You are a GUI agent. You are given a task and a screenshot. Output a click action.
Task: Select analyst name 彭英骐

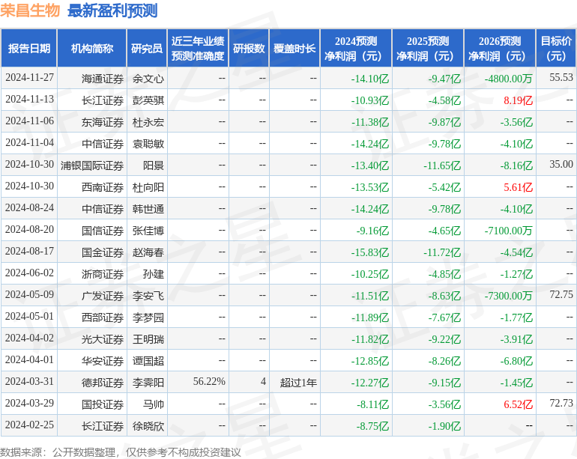[x=148, y=100]
